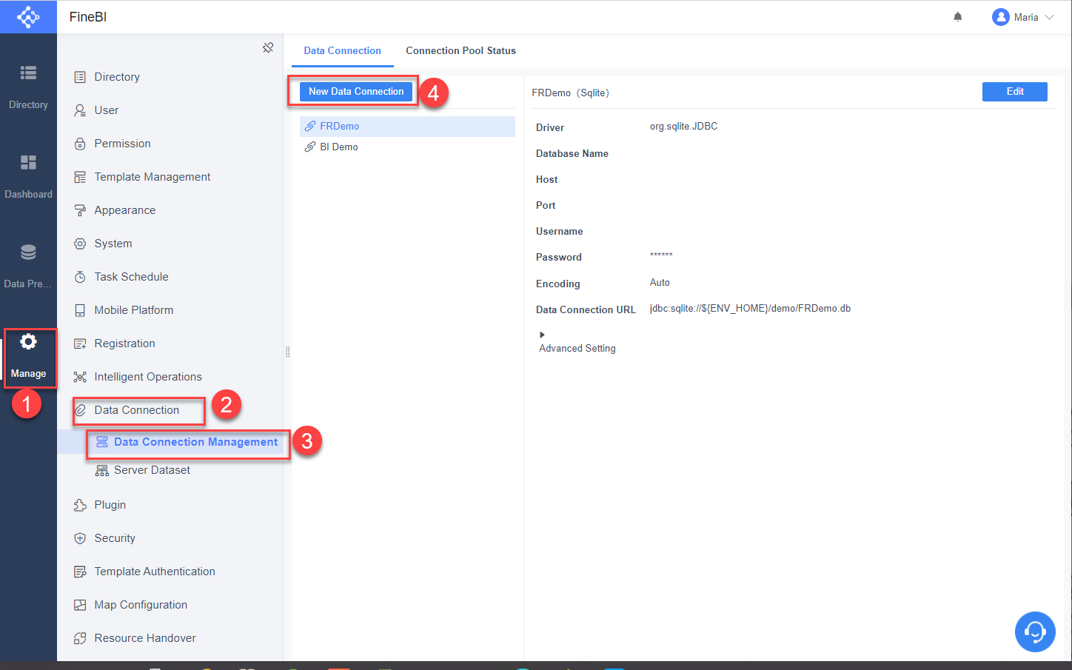Open the Permission menu label

click(x=122, y=144)
